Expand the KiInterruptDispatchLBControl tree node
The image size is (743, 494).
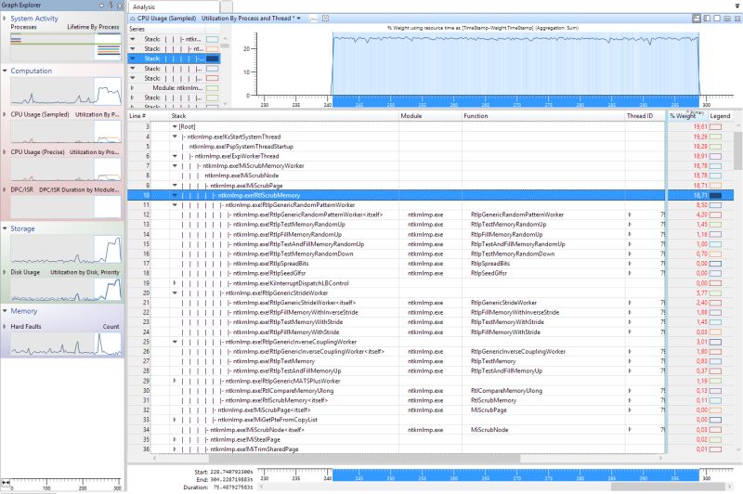[175, 283]
